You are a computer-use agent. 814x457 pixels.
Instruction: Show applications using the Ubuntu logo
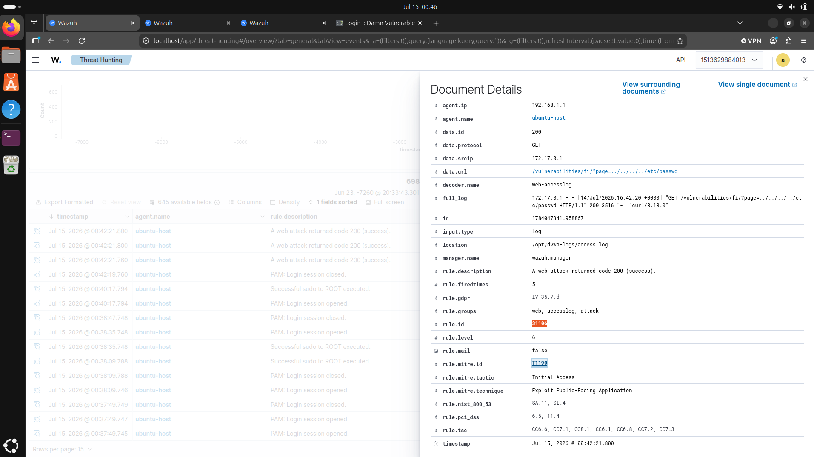tap(11, 446)
